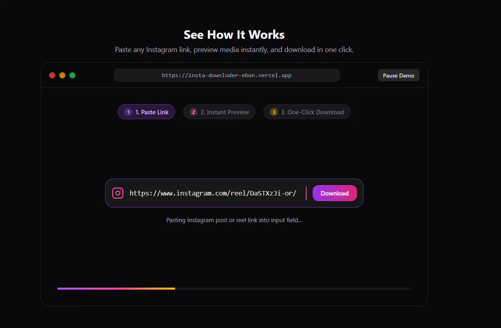Image resolution: width=501 pixels, height=328 pixels.
Task: Select the pink step 2 number badge
Action: coord(193,112)
